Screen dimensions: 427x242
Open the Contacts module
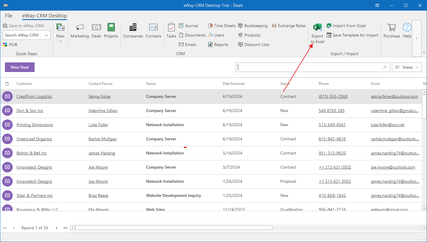(153, 31)
